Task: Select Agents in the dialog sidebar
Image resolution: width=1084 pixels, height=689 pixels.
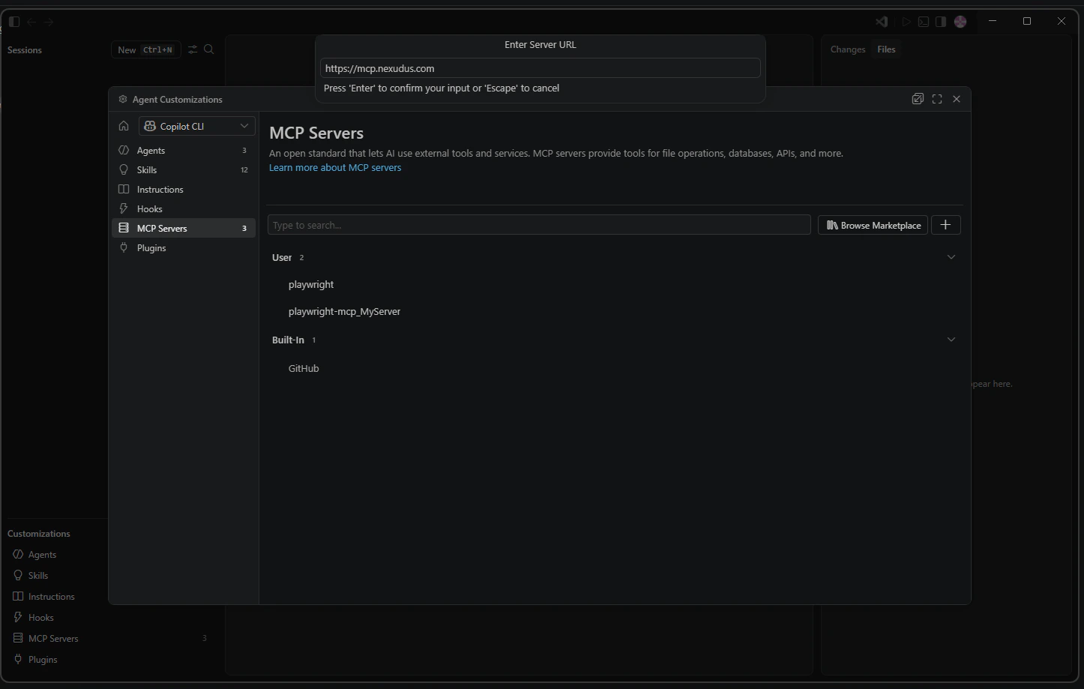Action: click(x=184, y=150)
